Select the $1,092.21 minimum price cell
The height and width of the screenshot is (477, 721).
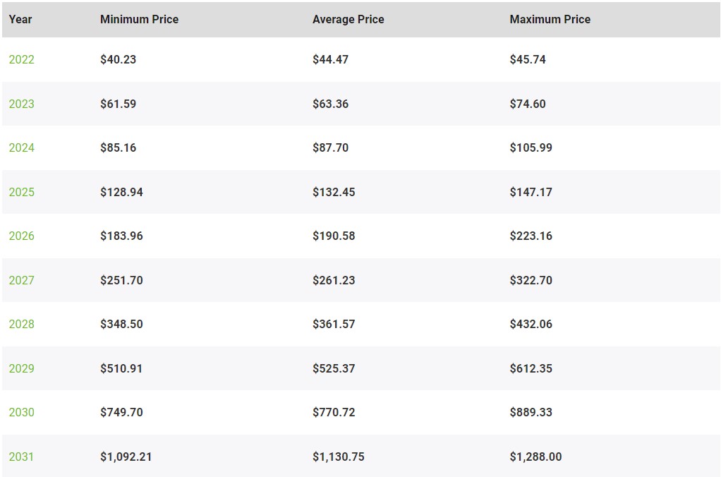coord(126,457)
